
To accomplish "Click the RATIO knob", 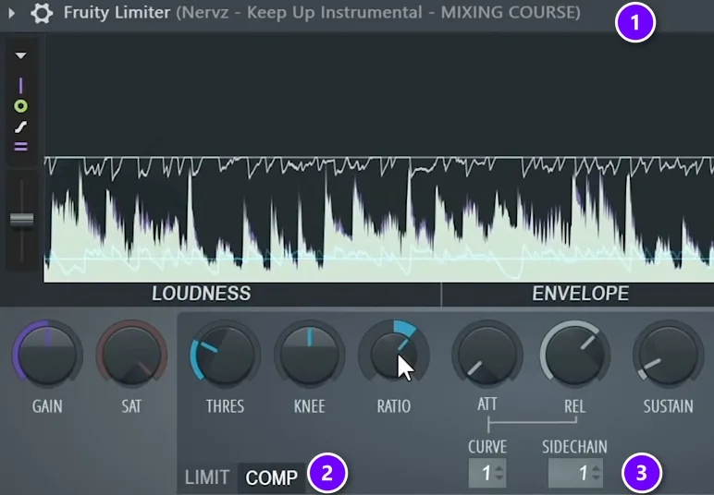I will (394, 355).
